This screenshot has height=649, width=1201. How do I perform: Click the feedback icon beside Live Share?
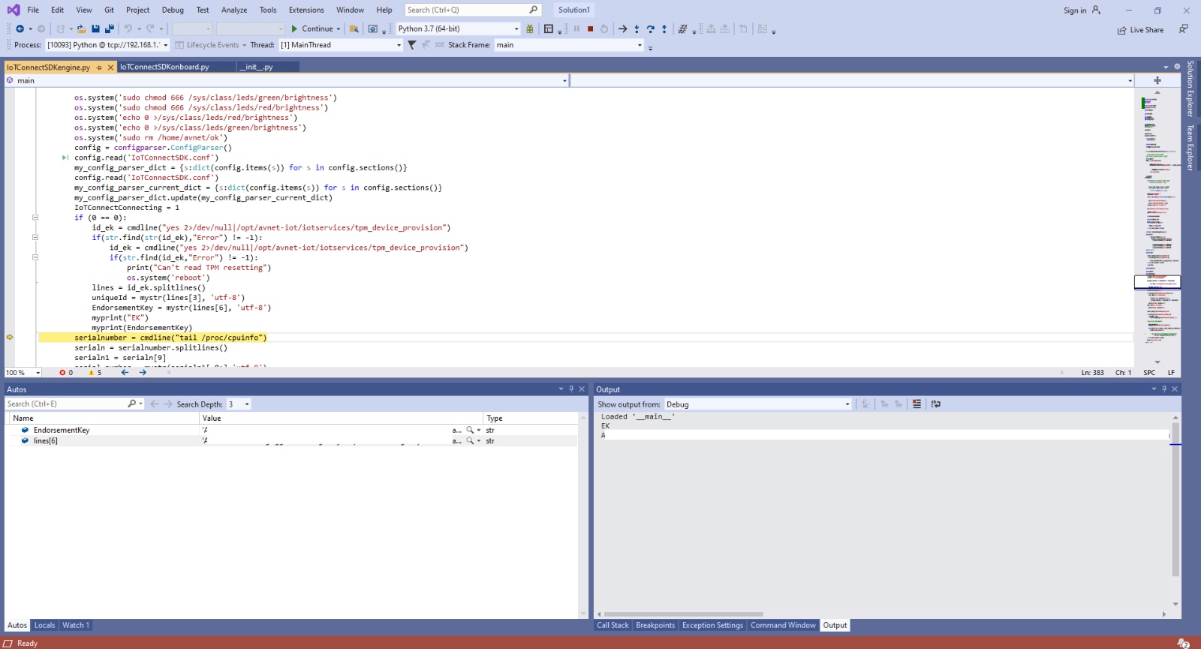1183,29
